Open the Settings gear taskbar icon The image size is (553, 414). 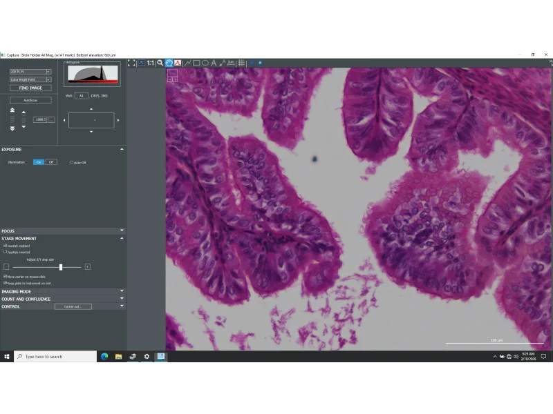[147, 357]
